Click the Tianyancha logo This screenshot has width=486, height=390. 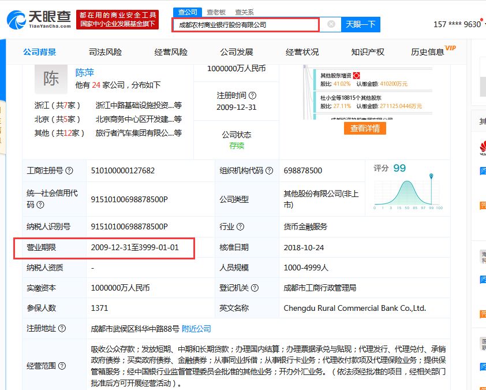(x=39, y=20)
